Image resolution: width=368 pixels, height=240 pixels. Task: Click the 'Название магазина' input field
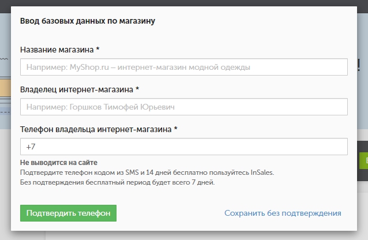click(184, 67)
